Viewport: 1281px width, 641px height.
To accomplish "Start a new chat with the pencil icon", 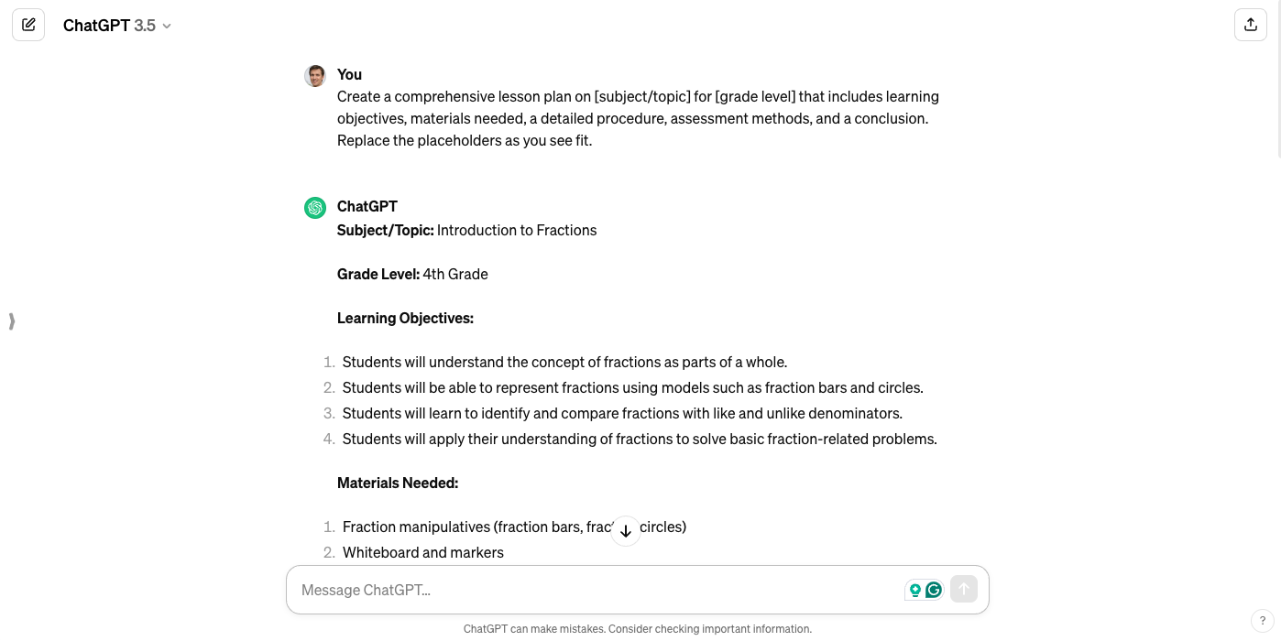I will tap(28, 25).
